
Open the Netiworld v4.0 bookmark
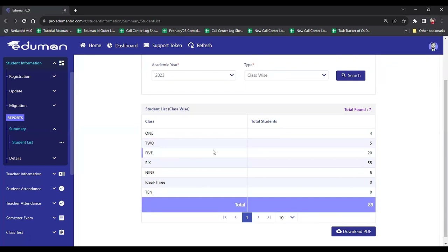[x=18, y=31]
